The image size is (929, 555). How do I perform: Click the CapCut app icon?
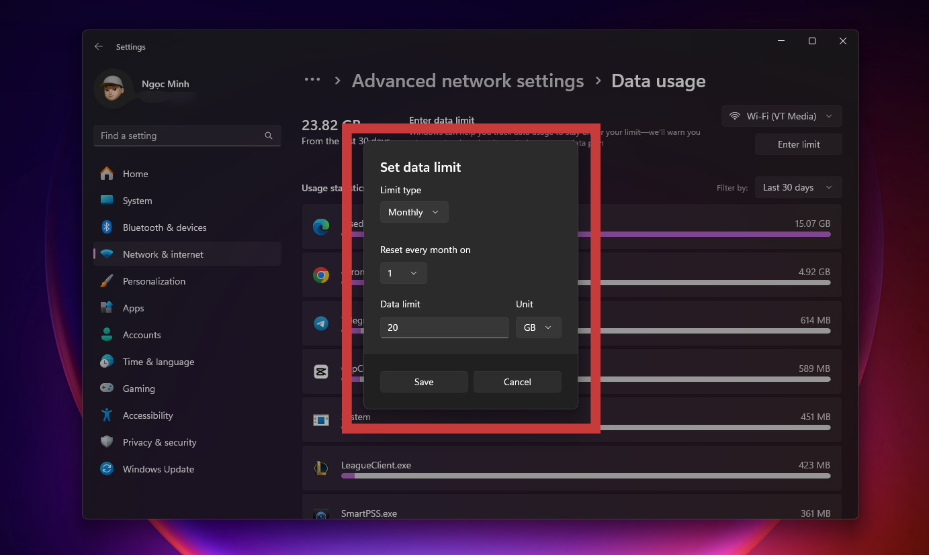pos(321,372)
